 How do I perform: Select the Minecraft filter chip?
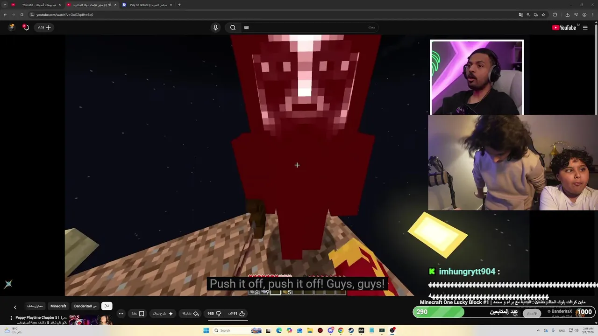58,306
